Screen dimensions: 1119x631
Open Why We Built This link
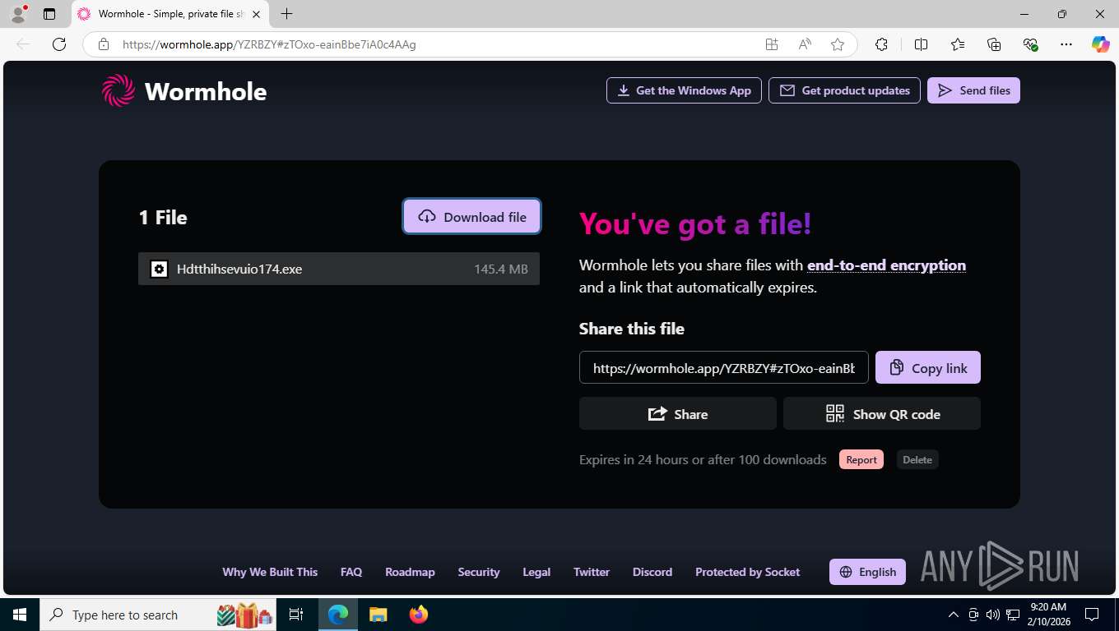[270, 572]
